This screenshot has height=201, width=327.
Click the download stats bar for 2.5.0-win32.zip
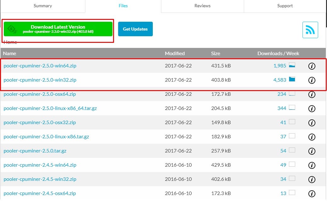(x=292, y=79)
